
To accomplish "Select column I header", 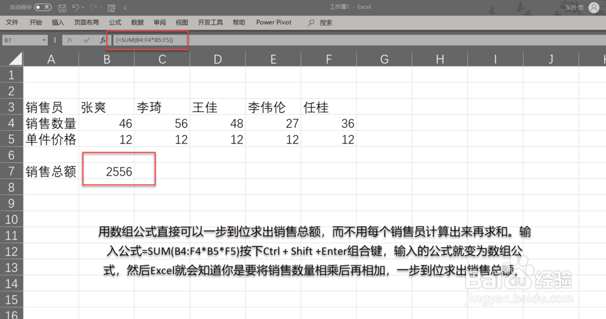I will pyautogui.click(x=496, y=59).
